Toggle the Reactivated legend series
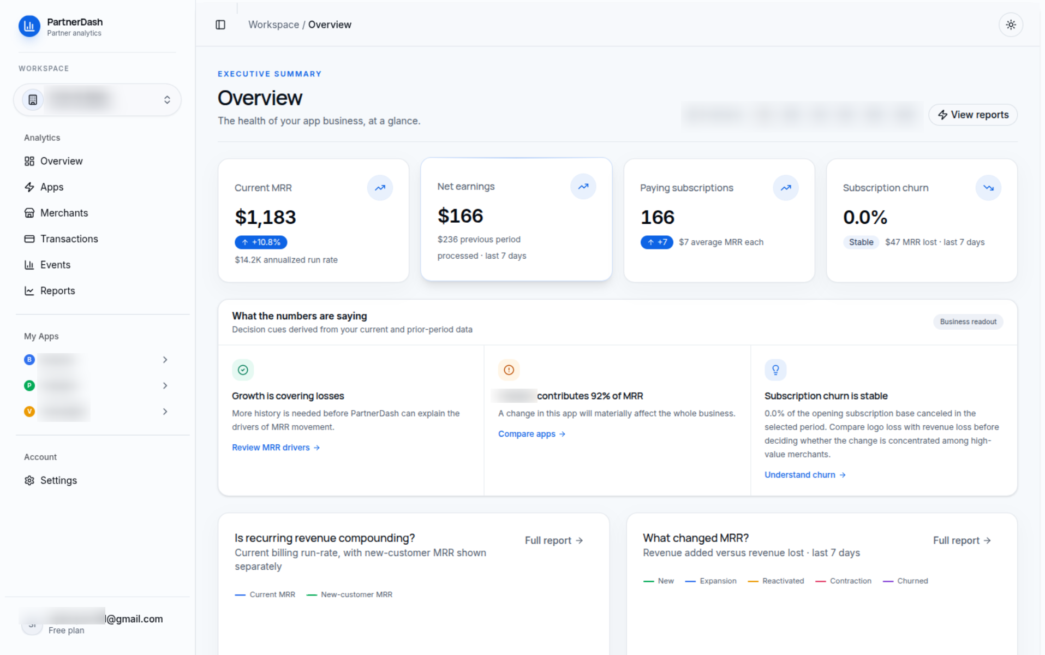This screenshot has height=655, width=1045. 775,581
